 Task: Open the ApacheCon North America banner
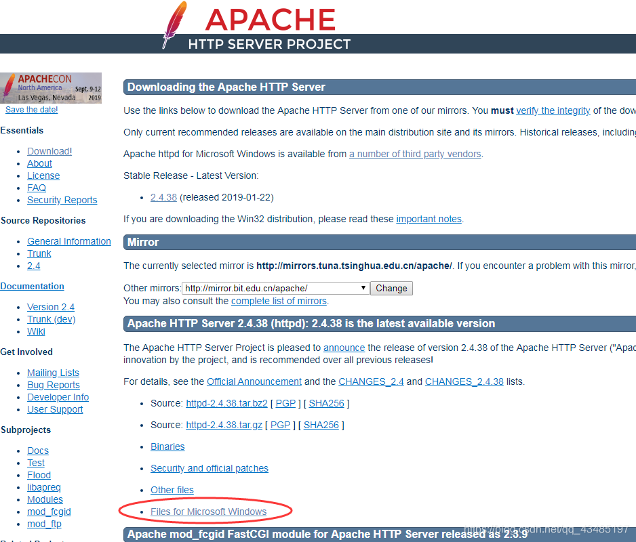pos(51,88)
